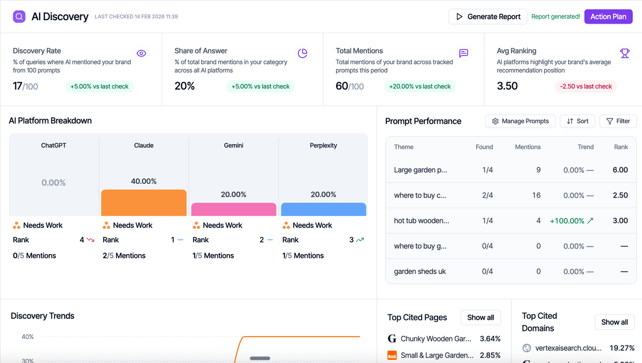
Task: Click the globe icon next to vertexaisearch domain
Action: point(526,348)
